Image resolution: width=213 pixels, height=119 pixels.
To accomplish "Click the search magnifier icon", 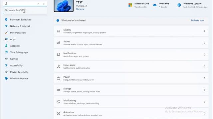I will [x=44, y=4].
